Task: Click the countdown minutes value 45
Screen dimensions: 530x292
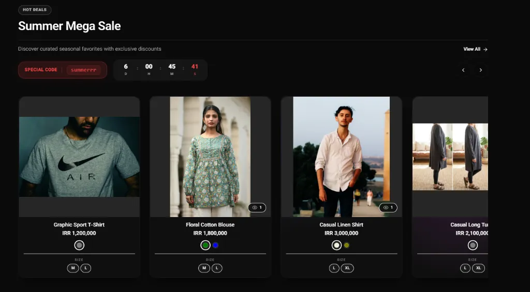Action: click(172, 67)
